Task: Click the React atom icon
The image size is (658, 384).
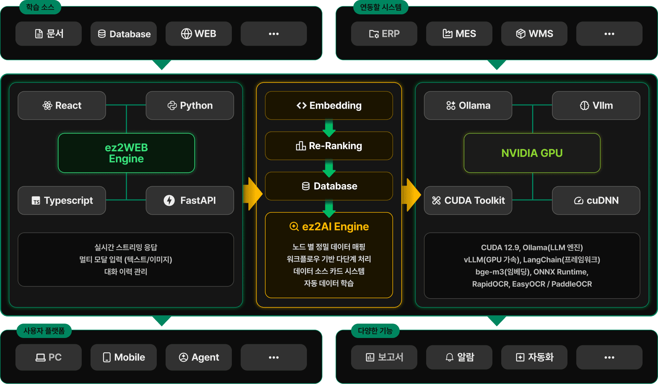Action: click(47, 106)
